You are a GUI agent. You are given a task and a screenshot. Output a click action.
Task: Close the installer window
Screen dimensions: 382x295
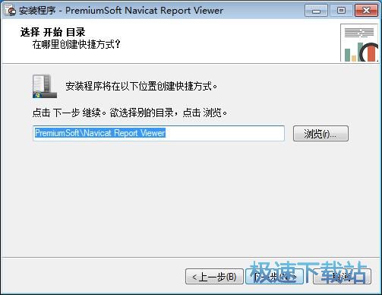(366, 11)
